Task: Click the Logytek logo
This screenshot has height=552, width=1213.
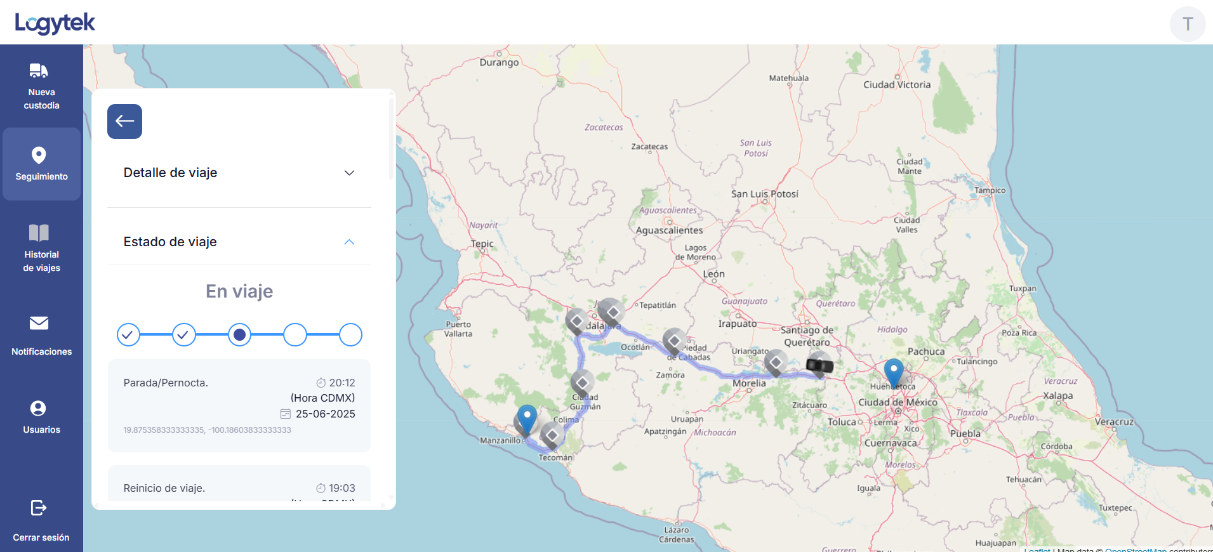Action: [55, 23]
